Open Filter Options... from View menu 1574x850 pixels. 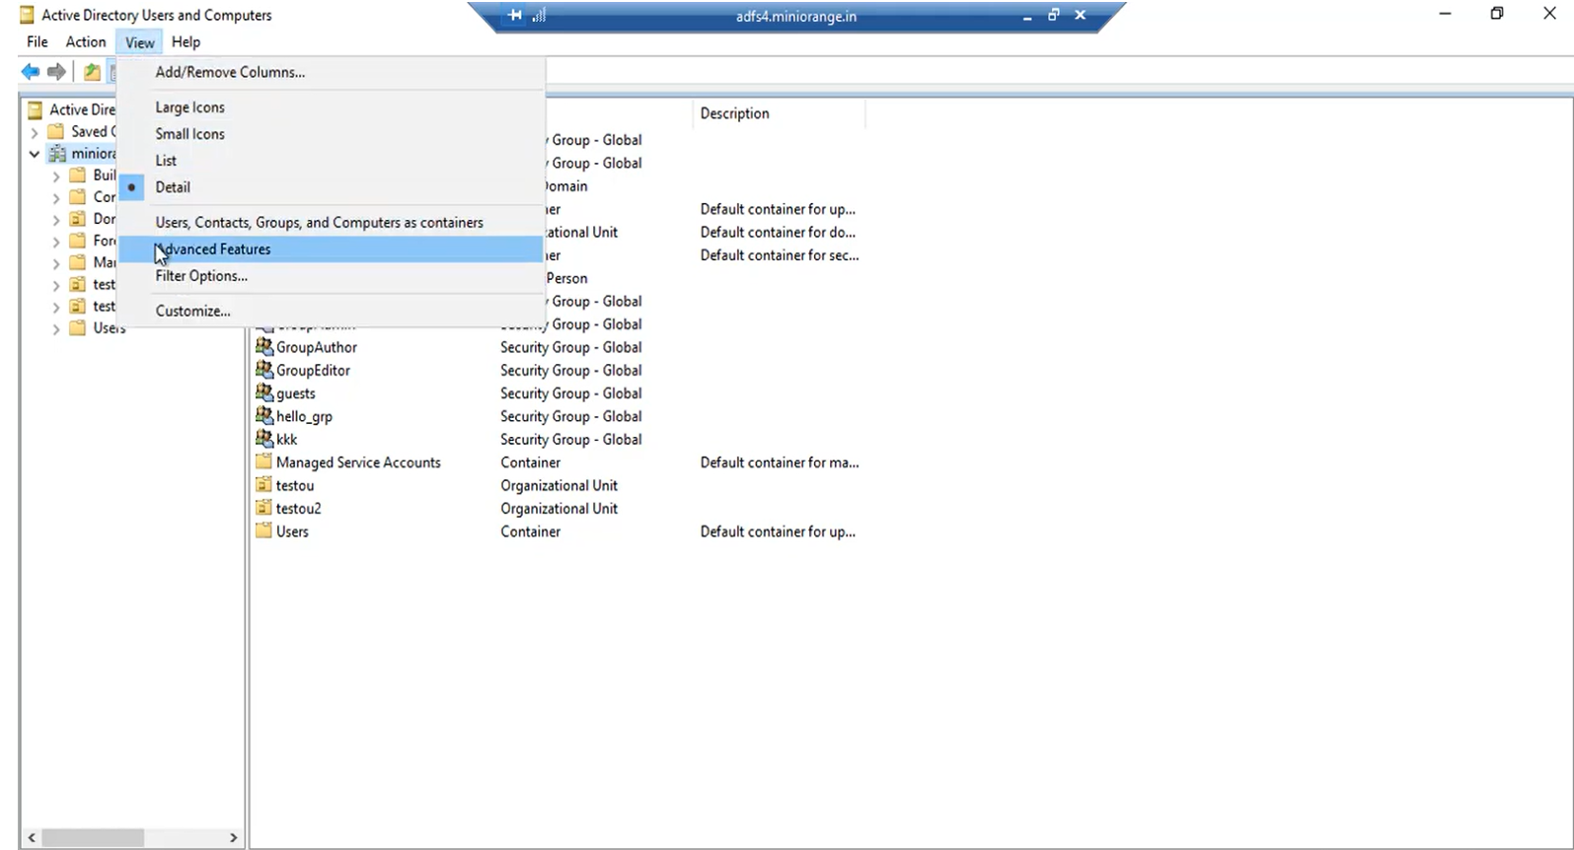pos(331,276)
